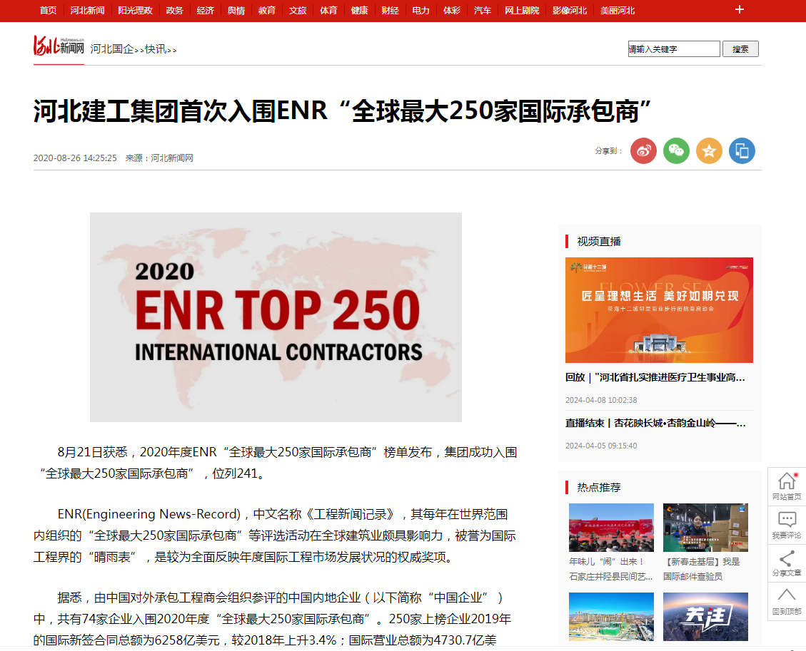Expand navigation with the plus icon

tap(739, 9)
